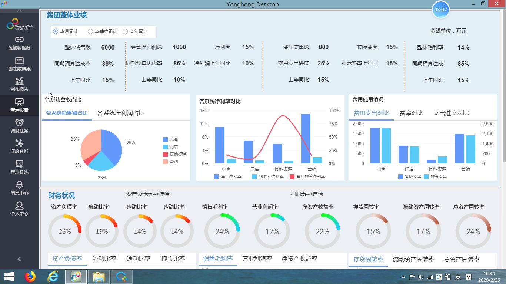Launch Firefox from the taskbar
This screenshot has width=506, height=284.
30,277
